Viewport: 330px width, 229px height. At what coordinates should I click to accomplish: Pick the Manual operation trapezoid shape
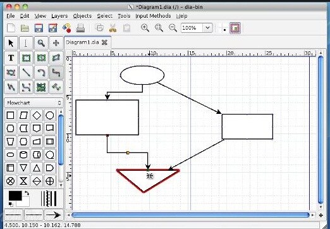coord(11,142)
